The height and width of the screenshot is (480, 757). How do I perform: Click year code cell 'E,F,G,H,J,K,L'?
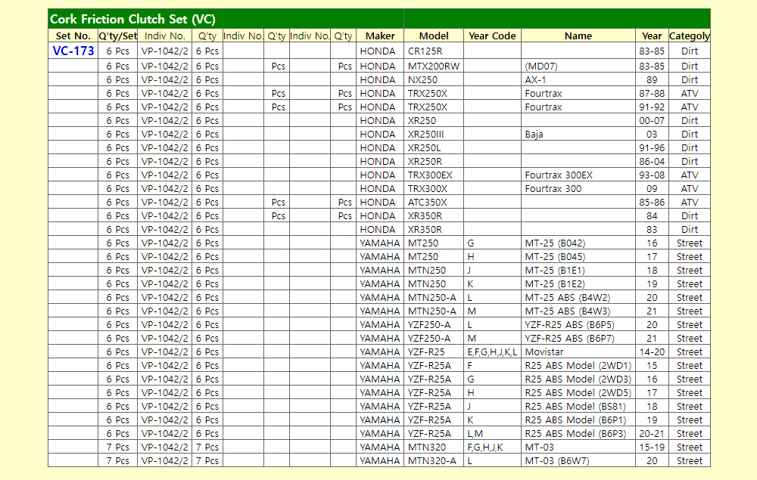492,351
